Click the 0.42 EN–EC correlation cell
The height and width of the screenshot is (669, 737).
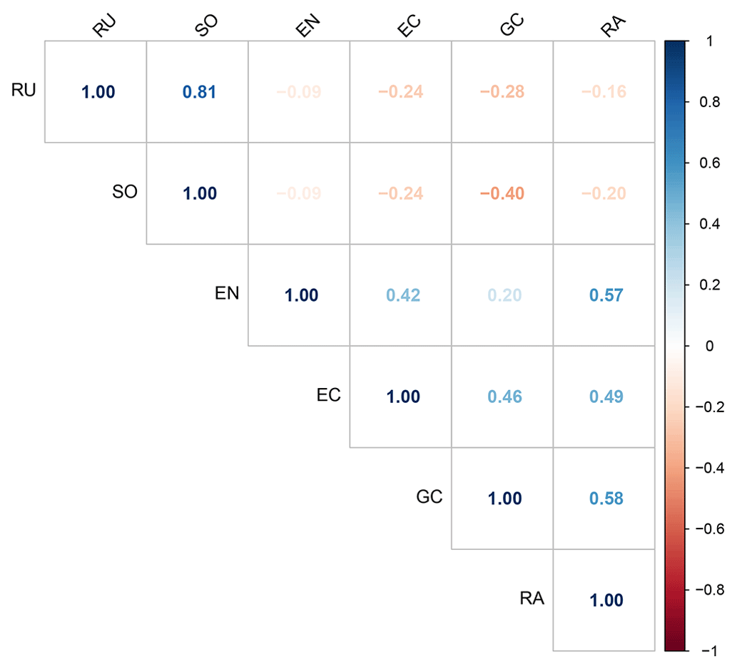[x=402, y=295]
